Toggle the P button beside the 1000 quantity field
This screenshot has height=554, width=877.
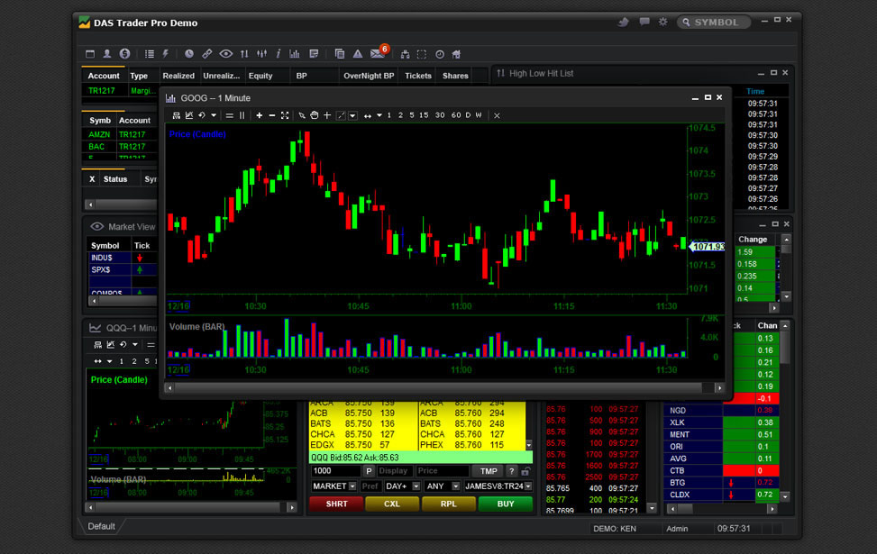369,470
